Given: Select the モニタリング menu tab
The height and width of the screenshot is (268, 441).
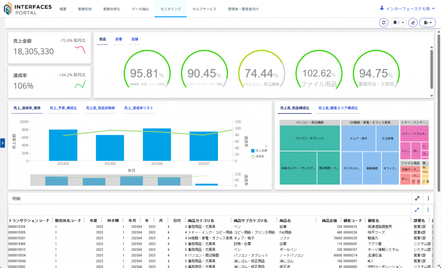Looking at the screenshot, I should tap(171, 9).
